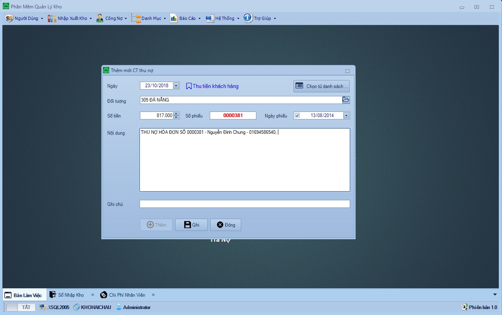Click the Thu tiền khách hàng bookmark icon
The height and width of the screenshot is (315, 502).
tap(189, 86)
